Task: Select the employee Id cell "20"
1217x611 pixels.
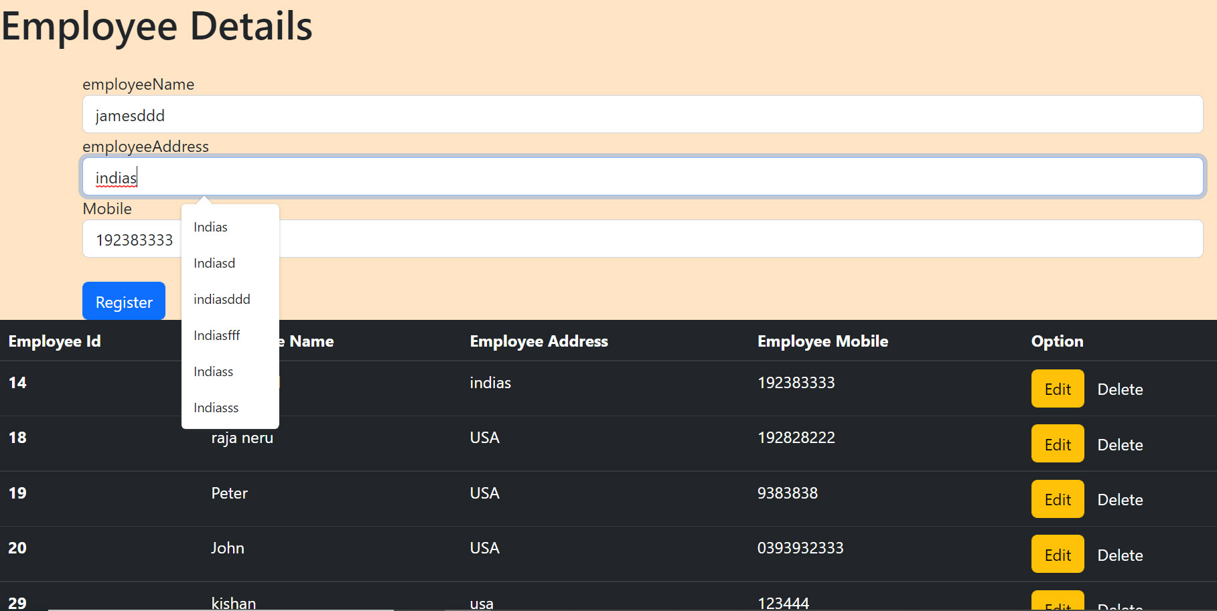Action: coord(17,548)
